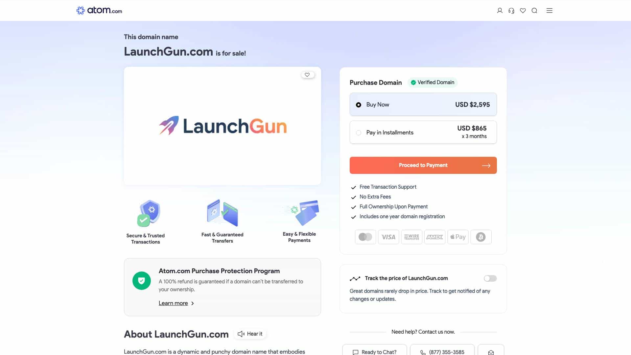631x355 pixels.
Task: Open the user account icon
Action: coord(500,11)
